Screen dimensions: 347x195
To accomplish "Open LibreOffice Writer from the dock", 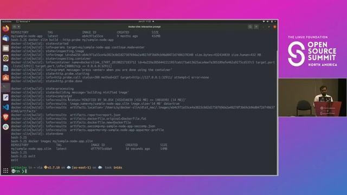I will [x=6, y=68].
